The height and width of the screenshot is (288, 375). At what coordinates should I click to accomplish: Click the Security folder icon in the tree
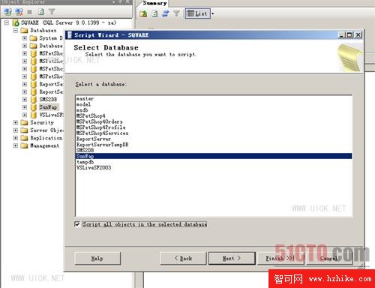[x=24, y=123]
